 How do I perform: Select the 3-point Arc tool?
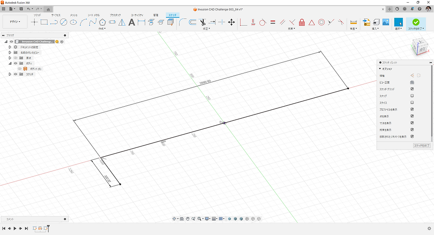83,23
